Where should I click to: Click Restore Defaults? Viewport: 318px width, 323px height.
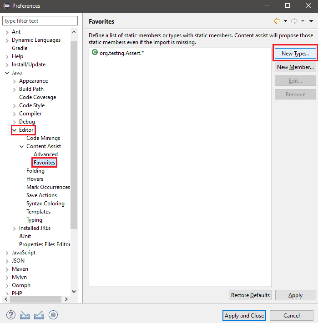[x=250, y=295]
